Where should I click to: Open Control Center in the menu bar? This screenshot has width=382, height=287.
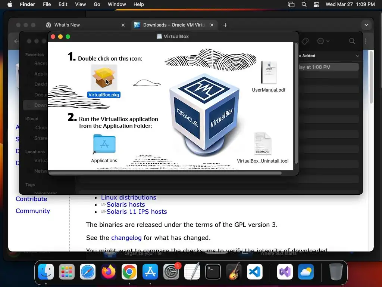tap(316, 4)
